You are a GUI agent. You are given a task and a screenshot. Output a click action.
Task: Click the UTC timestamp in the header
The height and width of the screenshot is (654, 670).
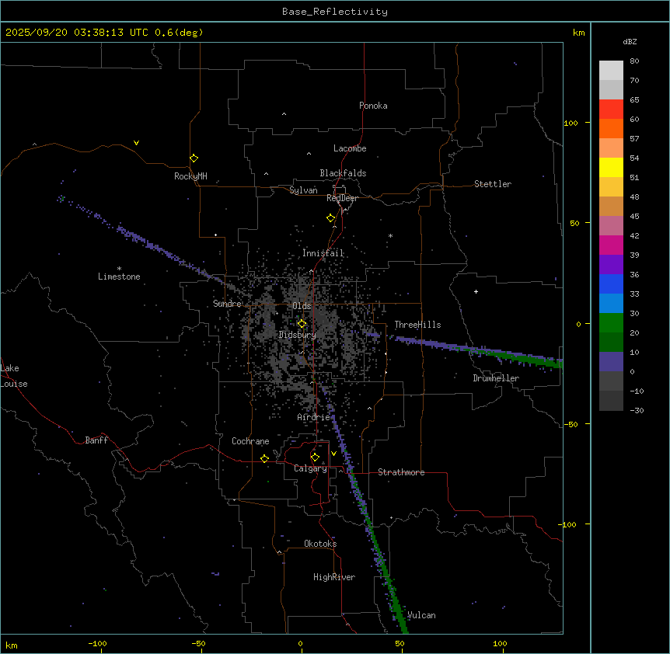tap(104, 32)
